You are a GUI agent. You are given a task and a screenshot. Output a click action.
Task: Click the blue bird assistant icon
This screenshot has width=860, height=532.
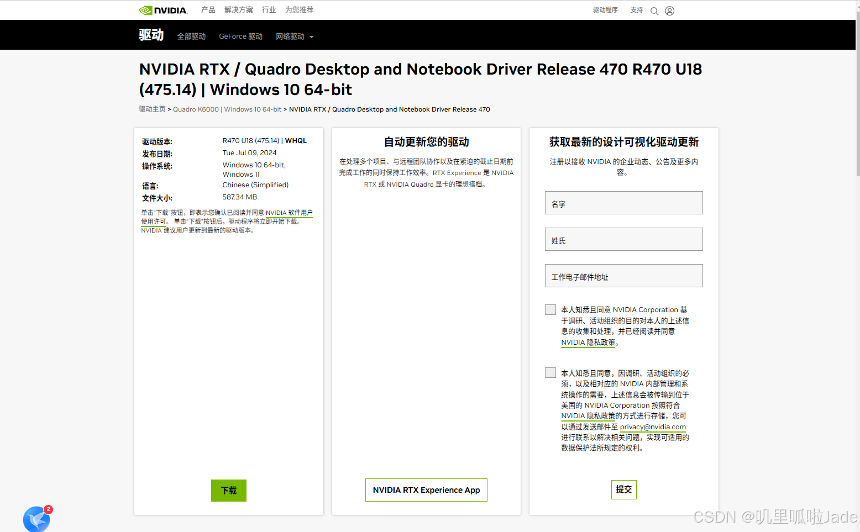[x=36, y=520]
